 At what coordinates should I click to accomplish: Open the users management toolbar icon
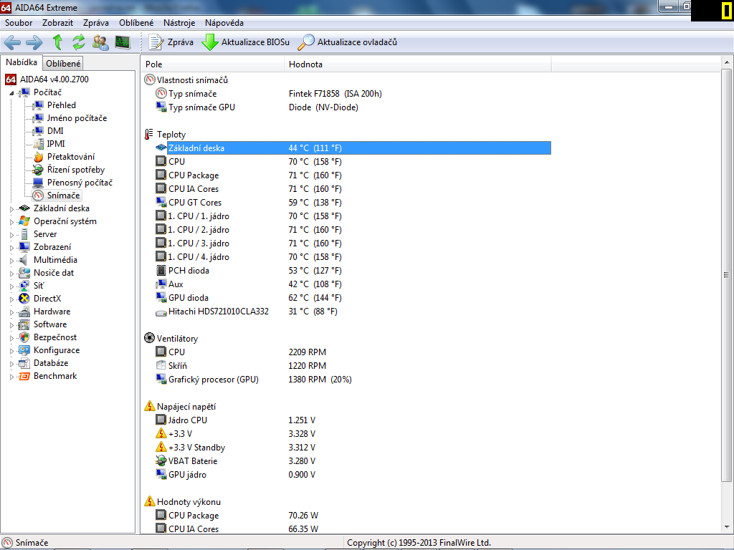pyautogui.click(x=100, y=42)
